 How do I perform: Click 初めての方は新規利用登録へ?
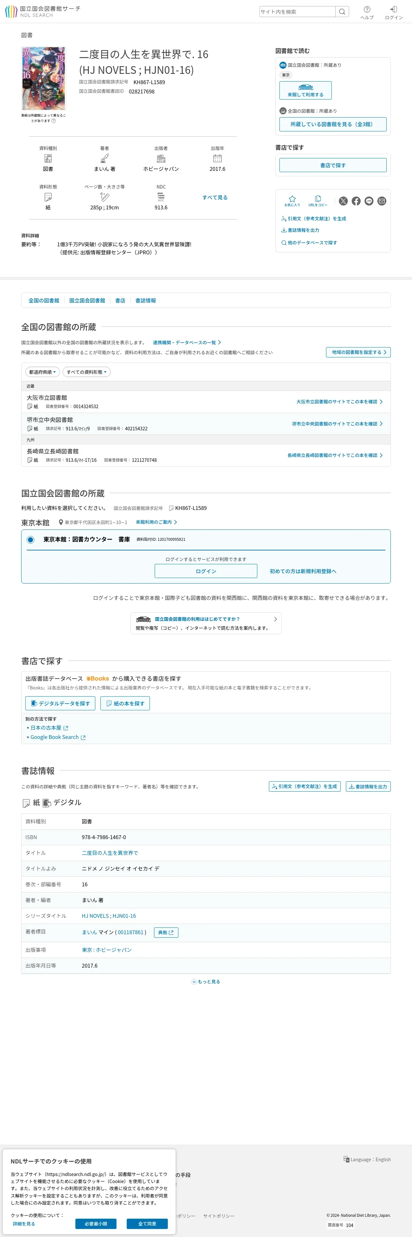(x=303, y=571)
